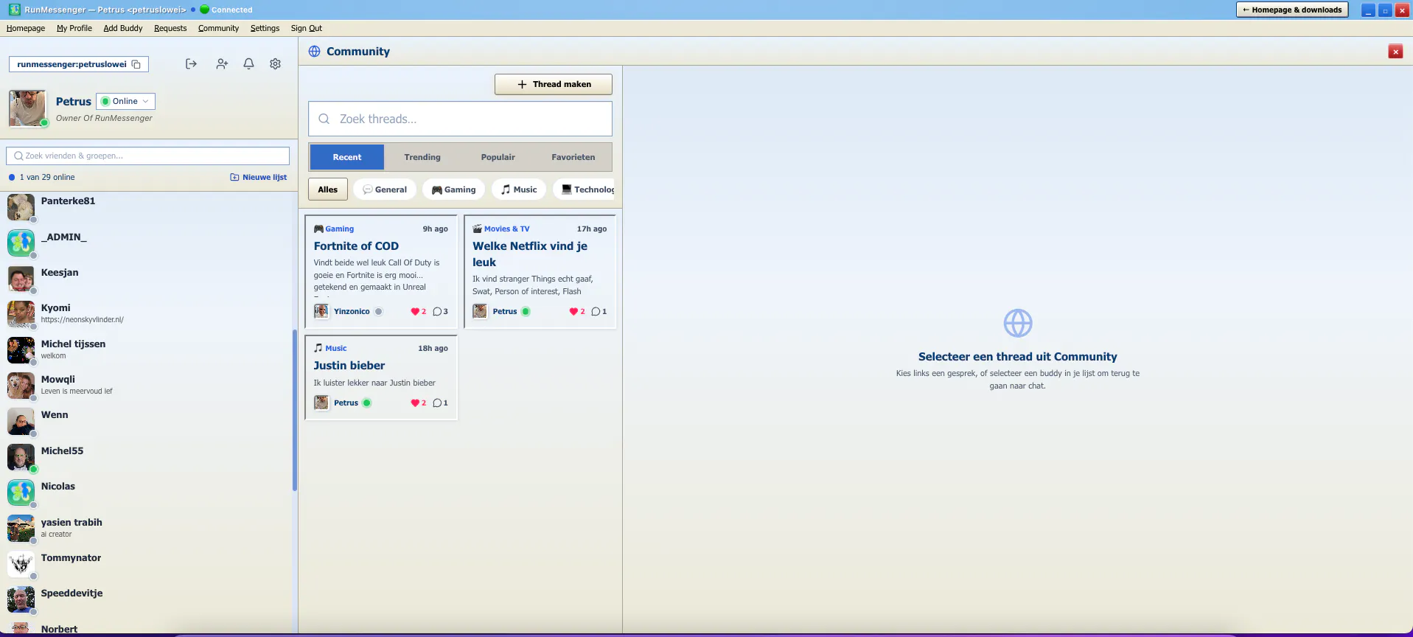
Task: Select buddy Michel tijssen
Action: click(x=147, y=350)
